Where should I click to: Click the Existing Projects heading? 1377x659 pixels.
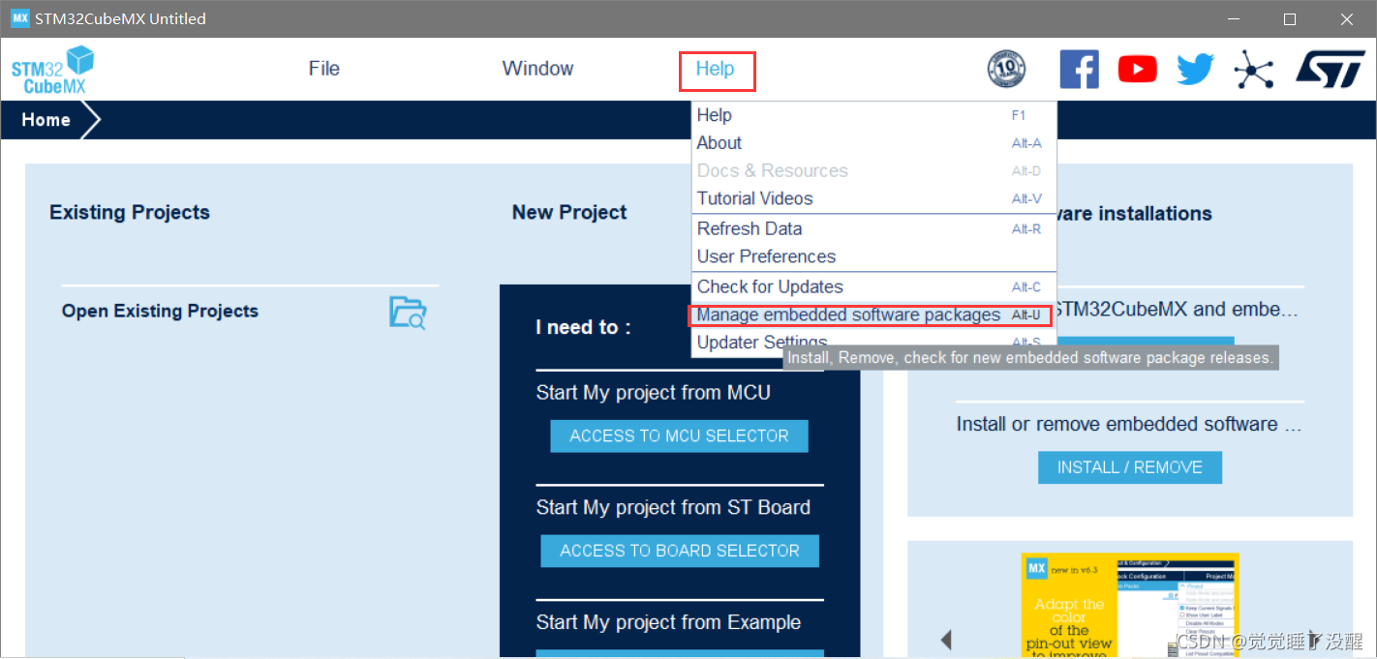[x=130, y=213]
